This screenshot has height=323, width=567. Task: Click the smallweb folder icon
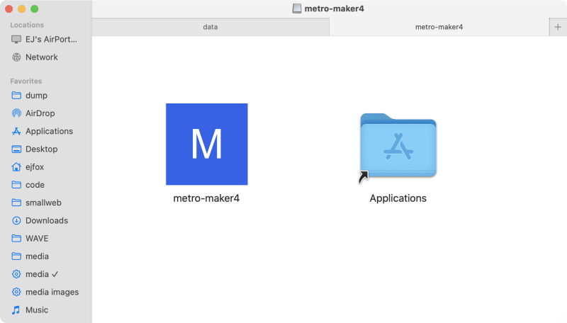[16, 203]
